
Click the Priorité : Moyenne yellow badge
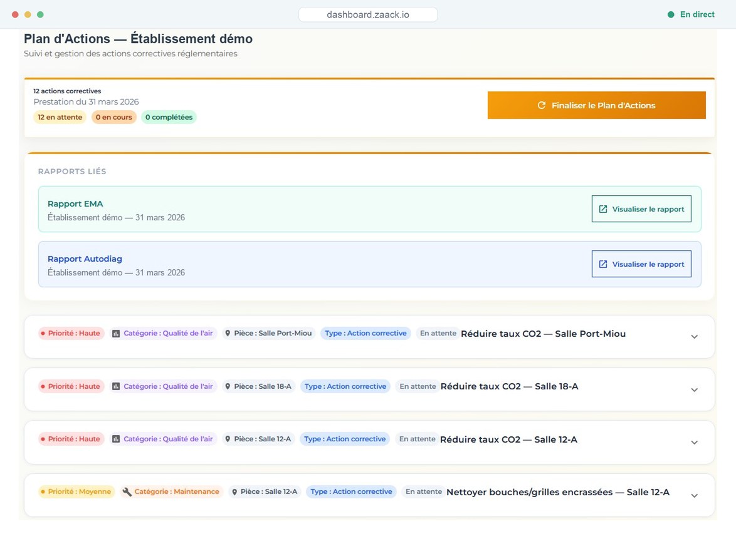coord(76,491)
